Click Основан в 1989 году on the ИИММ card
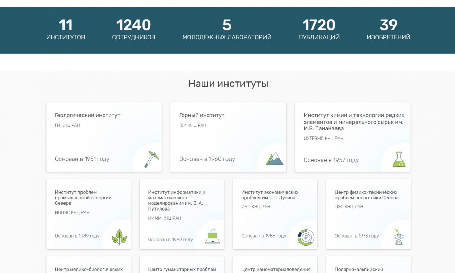 (x=170, y=240)
